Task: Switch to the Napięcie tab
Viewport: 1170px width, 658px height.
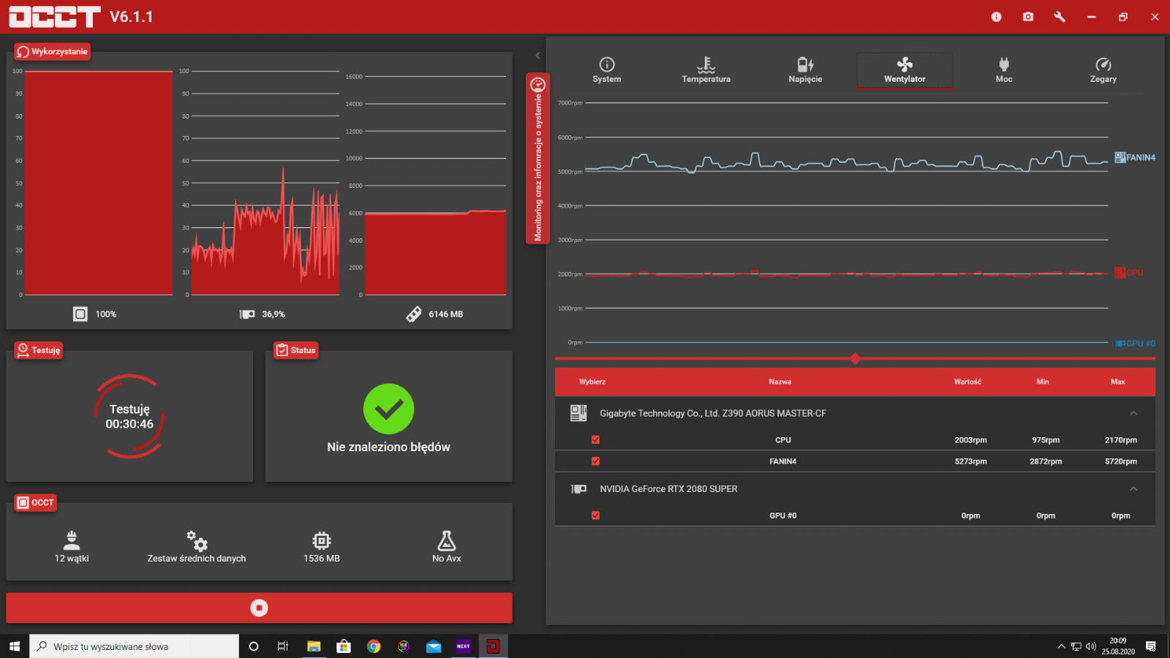Action: point(805,70)
